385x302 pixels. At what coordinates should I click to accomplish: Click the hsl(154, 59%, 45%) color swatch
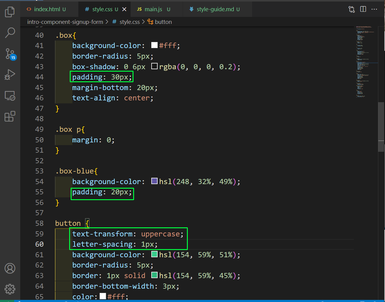[x=154, y=275]
